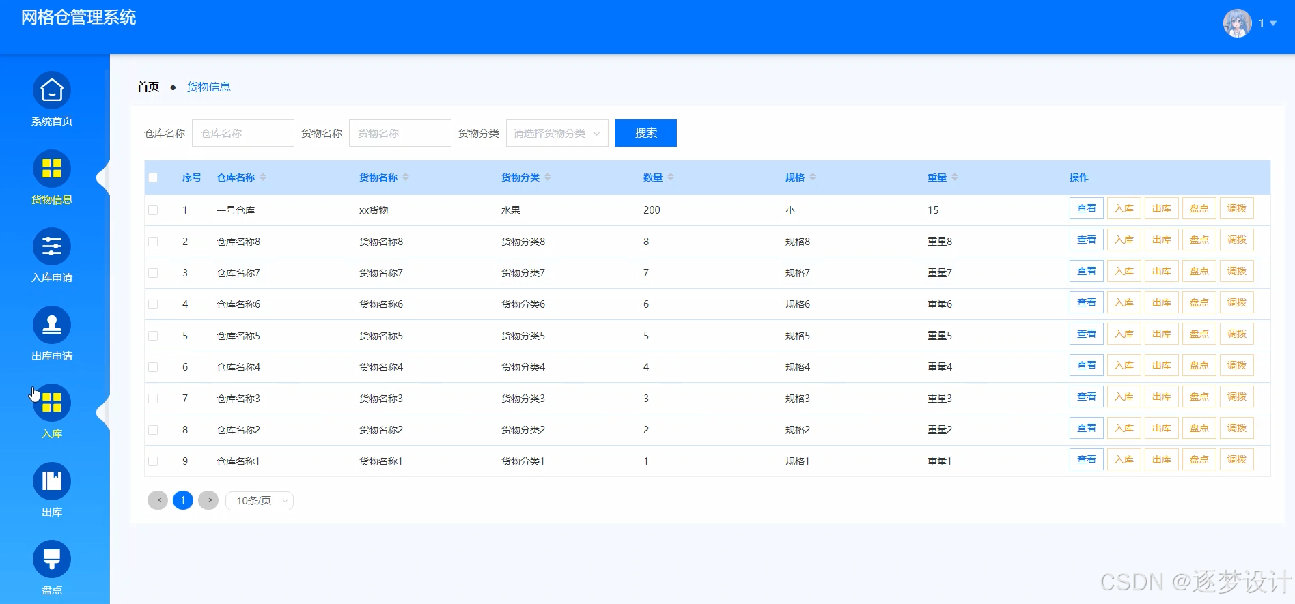1295x604 pixels.
Task: Sort by 货物分类 column arrows
Action: coord(548,177)
